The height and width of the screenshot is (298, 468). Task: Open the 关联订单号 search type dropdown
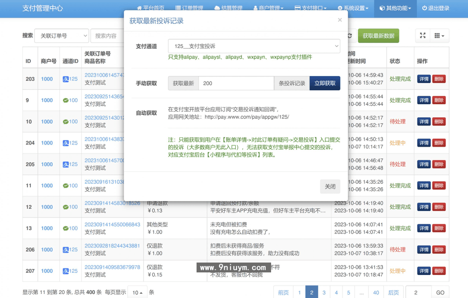tap(61, 36)
